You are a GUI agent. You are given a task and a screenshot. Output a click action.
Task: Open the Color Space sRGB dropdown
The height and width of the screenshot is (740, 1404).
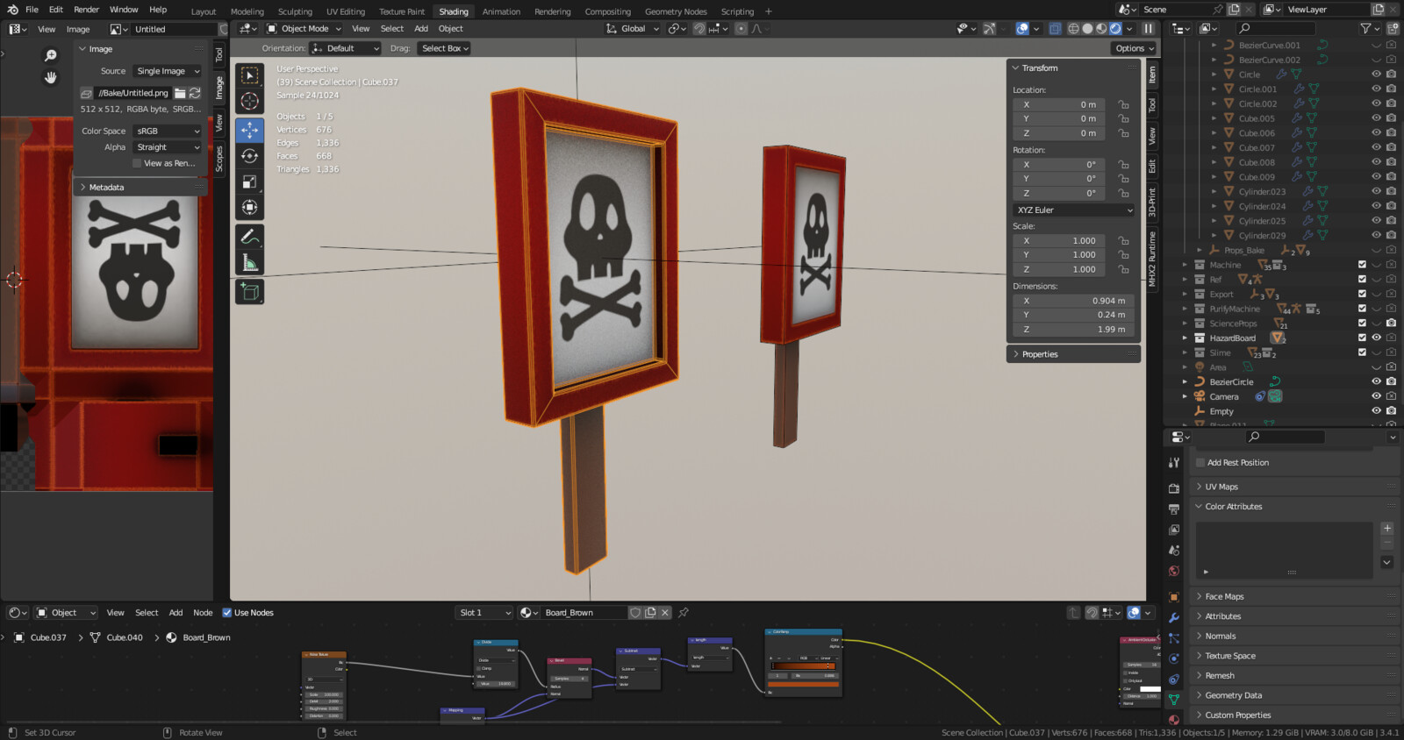pos(168,131)
